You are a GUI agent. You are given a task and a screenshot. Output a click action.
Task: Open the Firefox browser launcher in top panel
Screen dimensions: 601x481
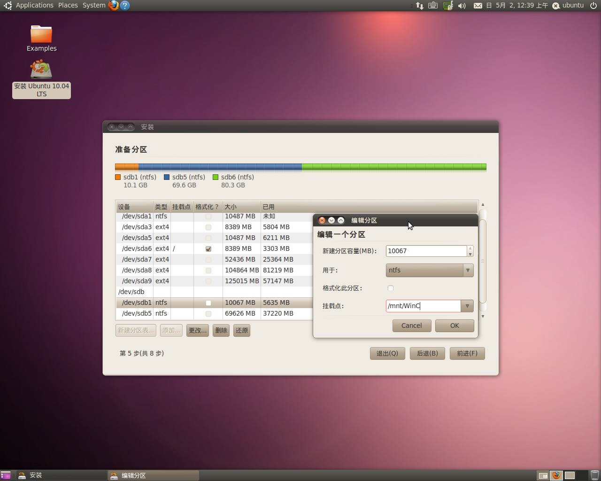[x=113, y=5]
